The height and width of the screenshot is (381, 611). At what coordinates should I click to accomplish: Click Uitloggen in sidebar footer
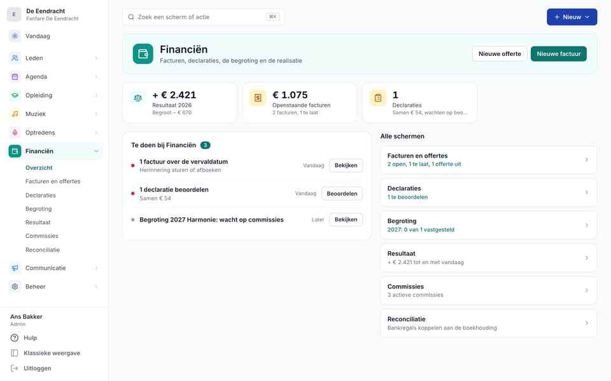[38, 368]
